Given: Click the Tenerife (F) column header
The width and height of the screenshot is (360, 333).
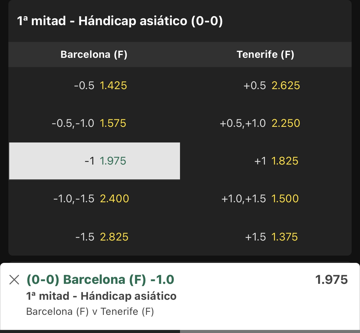Looking at the screenshot, I should 265,54.
